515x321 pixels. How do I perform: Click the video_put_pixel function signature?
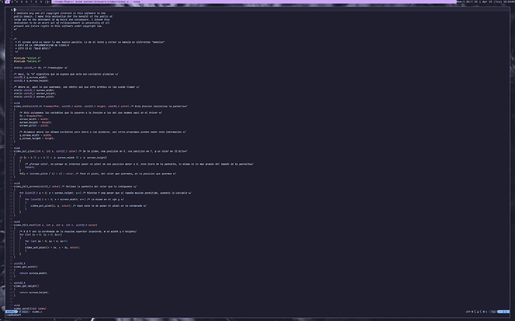coord(46,151)
